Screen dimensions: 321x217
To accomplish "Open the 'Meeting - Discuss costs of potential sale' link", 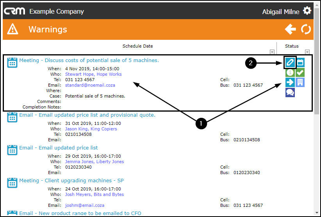I will [x=89, y=60].
